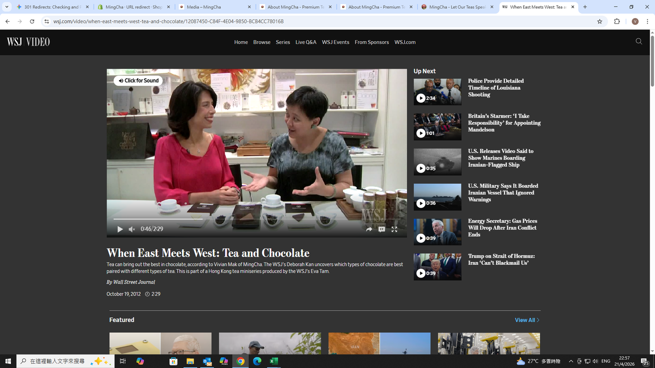Viewport: 655px width, 368px height.
Task: Open Microsoft Edge from taskbar
Action: (x=257, y=361)
